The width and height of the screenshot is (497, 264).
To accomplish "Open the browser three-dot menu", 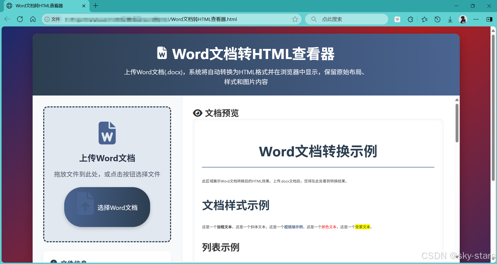I will pyautogui.click(x=476, y=19).
